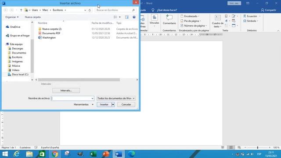281x158 pixels.
Task: Zoom out with the minus button
Action: pos(245,147)
